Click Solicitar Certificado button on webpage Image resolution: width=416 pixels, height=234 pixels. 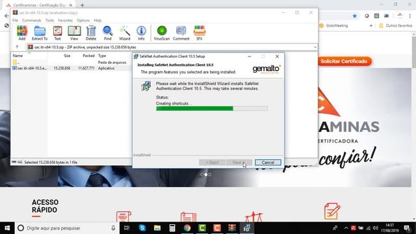344,61
